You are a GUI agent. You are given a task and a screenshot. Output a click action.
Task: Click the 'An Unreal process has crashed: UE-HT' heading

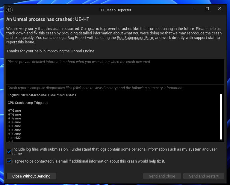pos(48,19)
